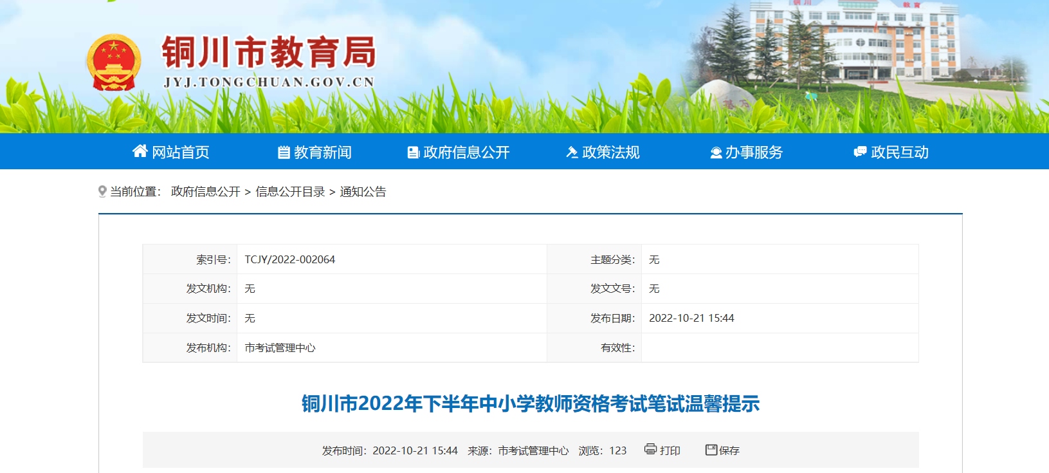Open the 政策法规 menu item
Image resolution: width=1049 pixels, height=473 pixels.
click(x=611, y=153)
